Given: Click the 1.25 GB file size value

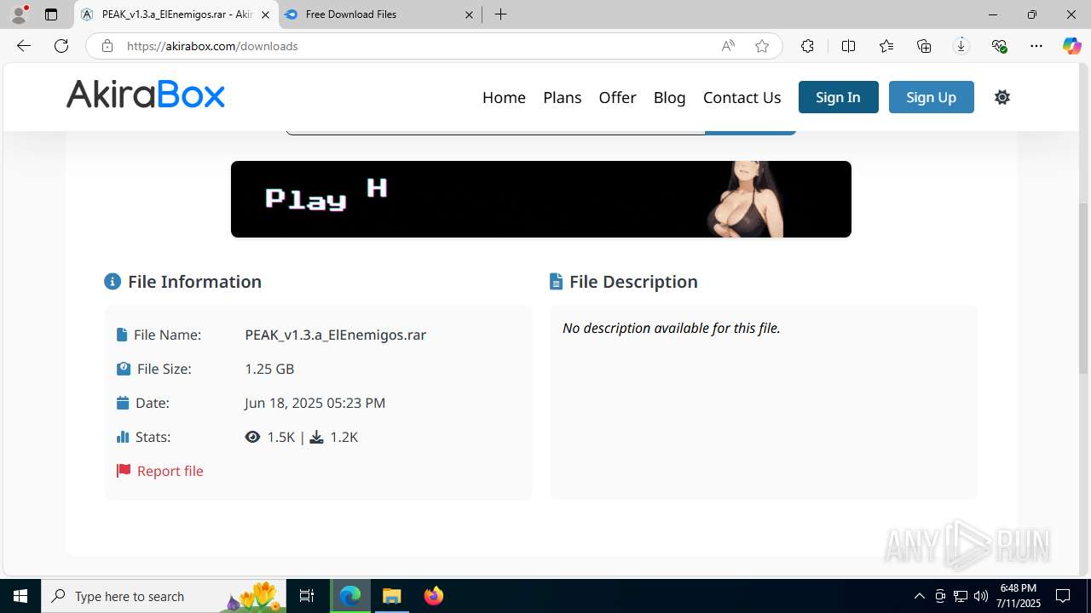Looking at the screenshot, I should (x=269, y=369).
